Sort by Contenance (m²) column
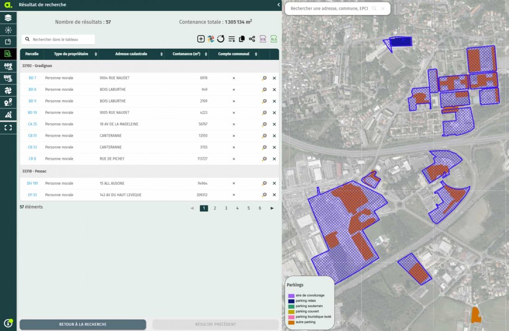The image size is (509, 331). click(x=205, y=54)
